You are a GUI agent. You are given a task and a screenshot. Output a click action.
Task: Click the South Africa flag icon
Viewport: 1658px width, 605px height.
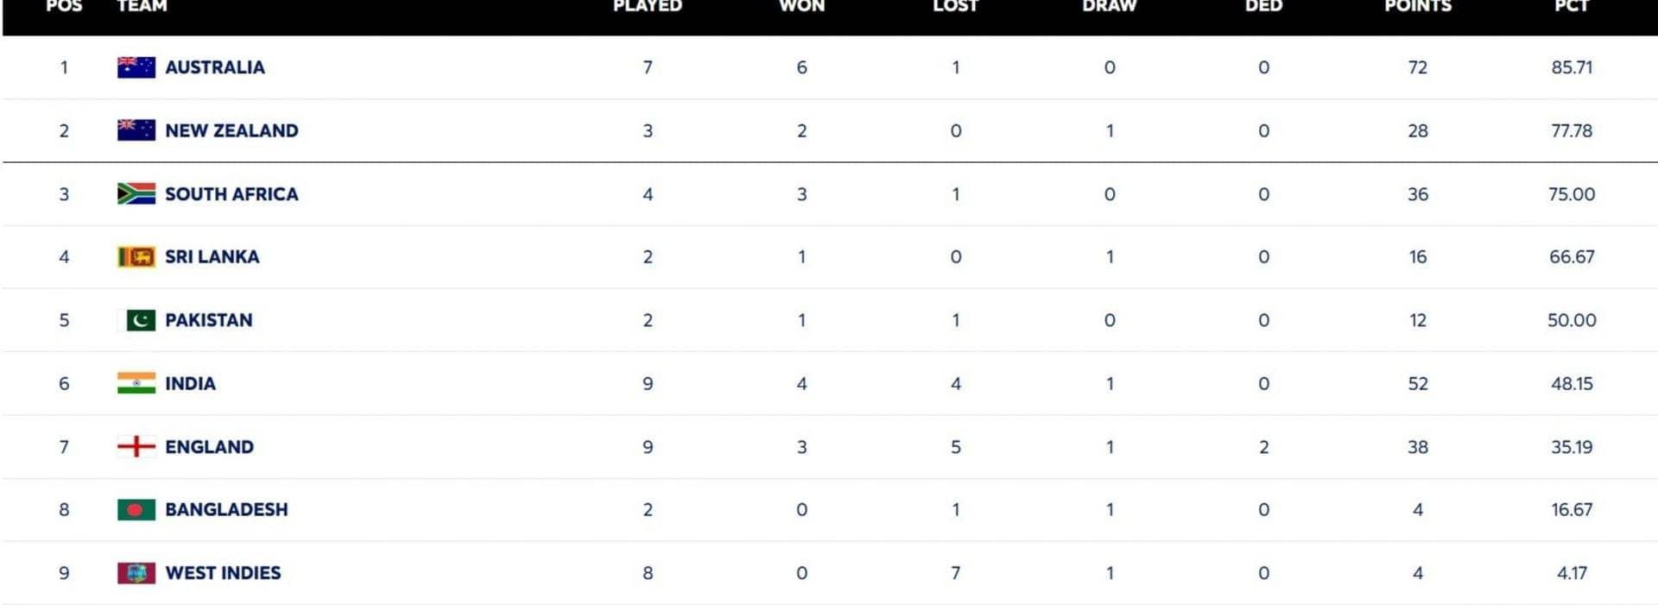[x=136, y=193]
